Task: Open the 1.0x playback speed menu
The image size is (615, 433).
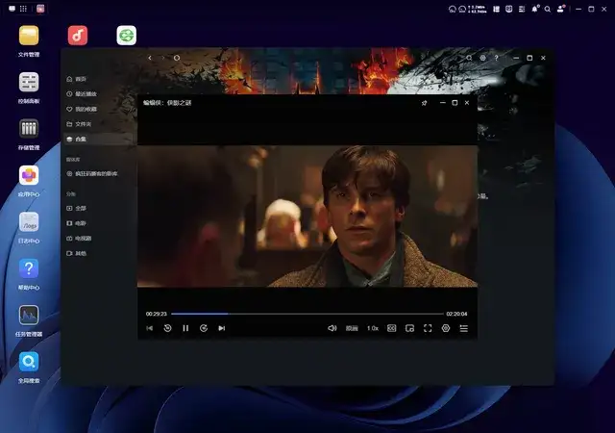Action: coord(373,328)
